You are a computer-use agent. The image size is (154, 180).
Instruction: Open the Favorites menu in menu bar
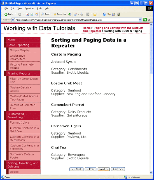click(x=29, y=8)
